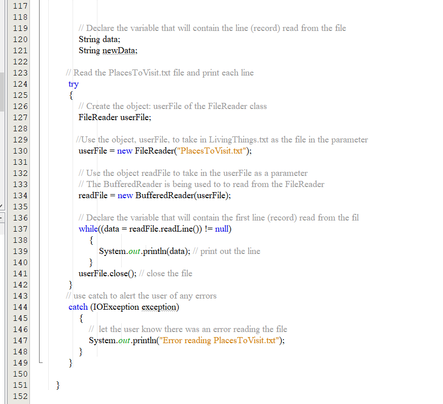The width and height of the screenshot is (443, 404).
Task: Click the "Error reading PlacesToVisit.txt" string
Action: coord(219,341)
